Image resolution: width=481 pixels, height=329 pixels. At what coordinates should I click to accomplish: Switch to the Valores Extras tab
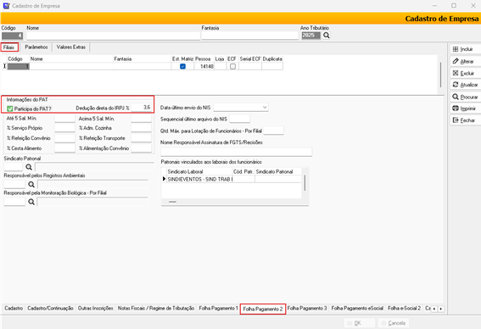pos(71,47)
